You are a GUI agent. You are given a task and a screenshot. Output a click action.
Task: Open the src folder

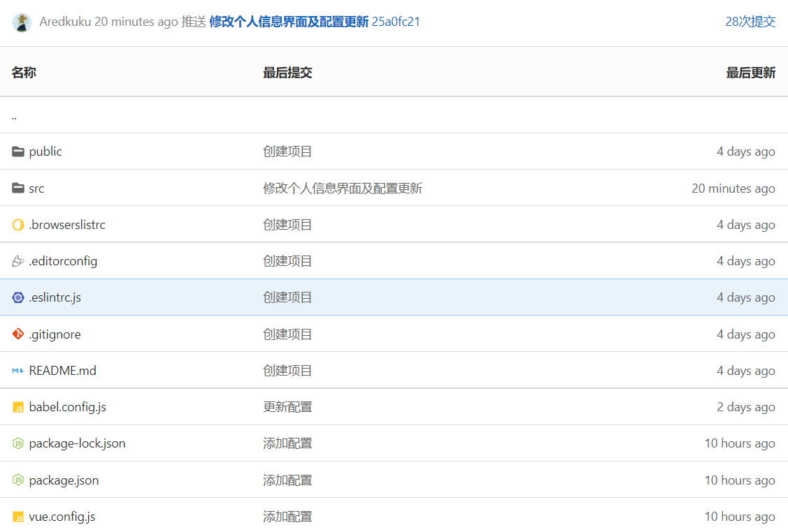tap(36, 189)
